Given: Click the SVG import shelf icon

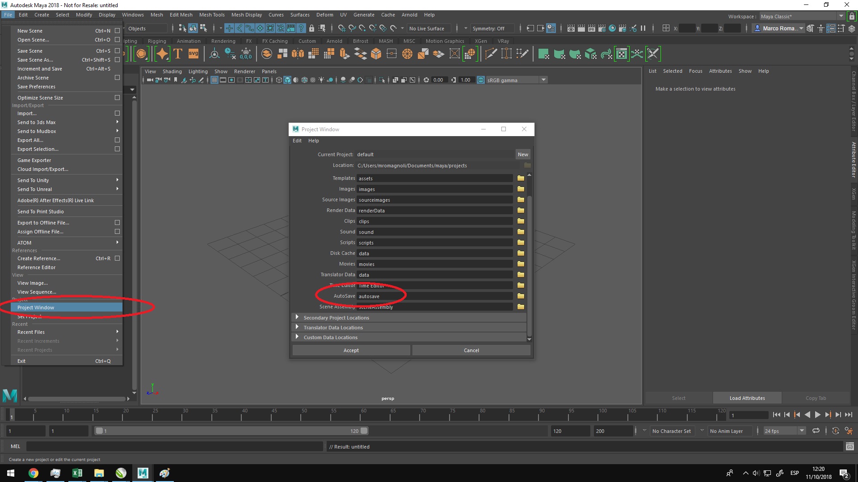Looking at the screenshot, I should click(x=193, y=54).
